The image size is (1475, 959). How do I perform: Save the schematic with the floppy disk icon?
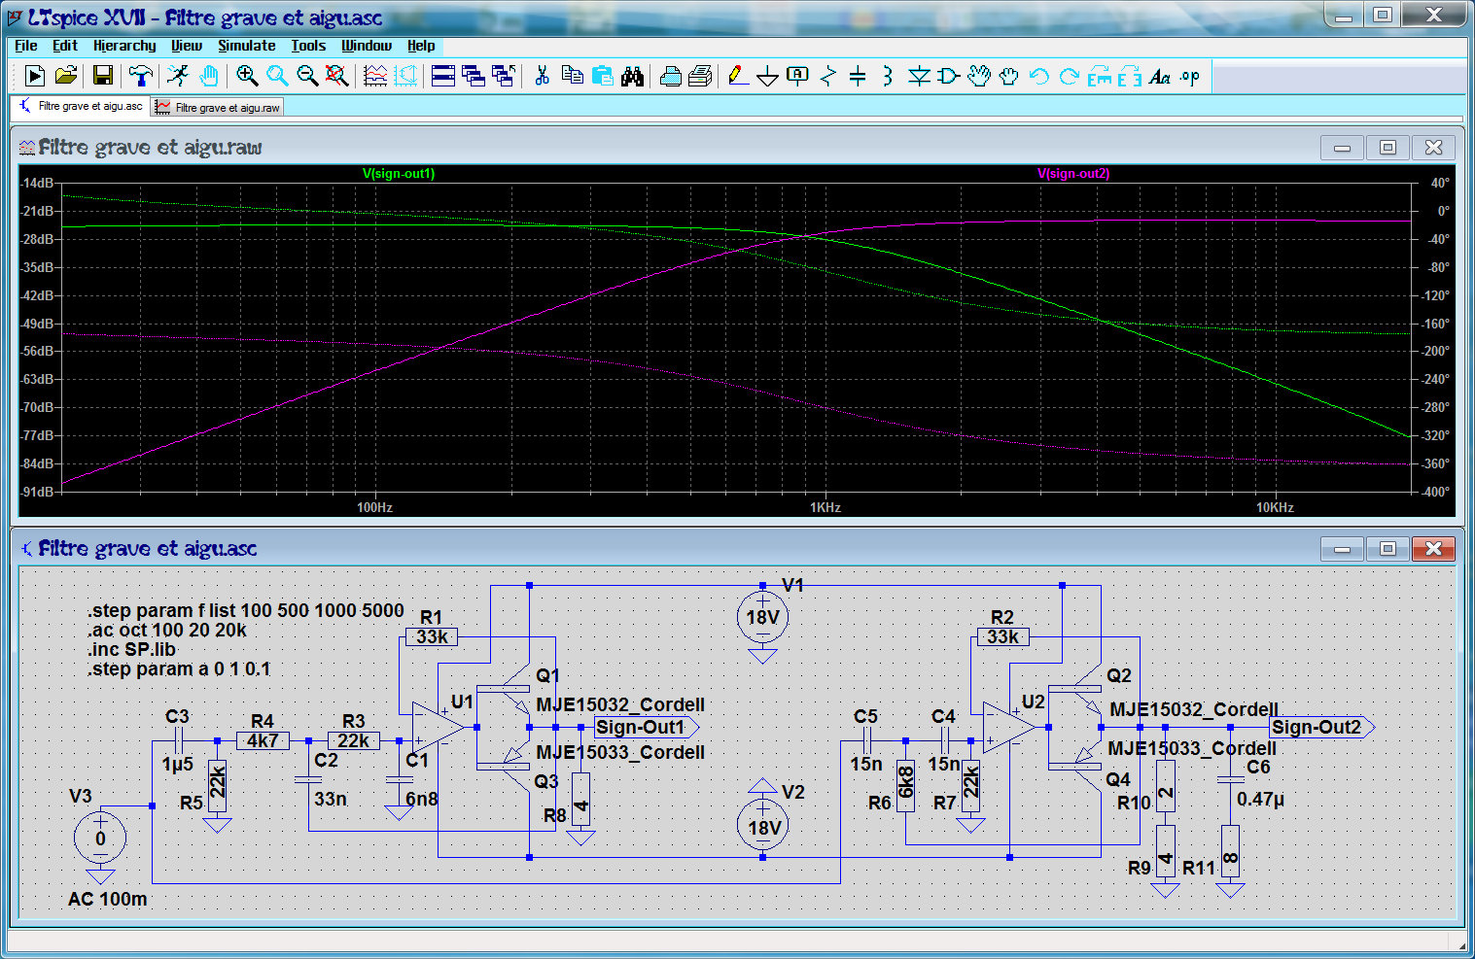pos(102,76)
